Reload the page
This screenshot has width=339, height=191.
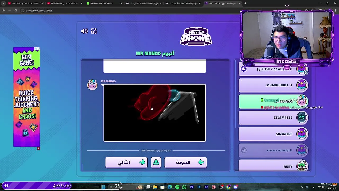click(16, 11)
